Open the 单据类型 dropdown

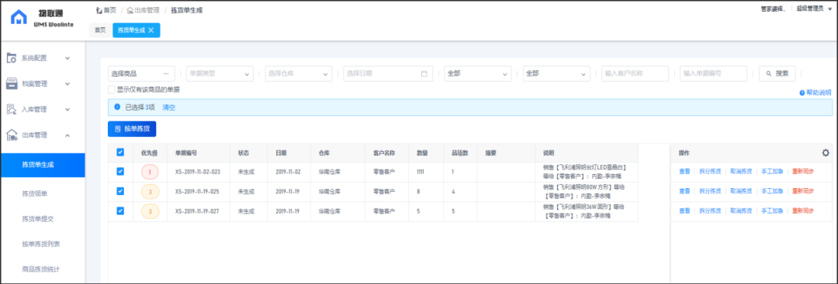pyautogui.click(x=220, y=74)
